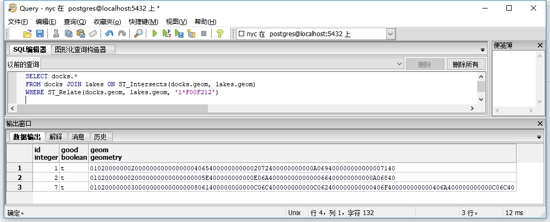Switch to the 图形化查询构造器 tab

click(x=84, y=50)
